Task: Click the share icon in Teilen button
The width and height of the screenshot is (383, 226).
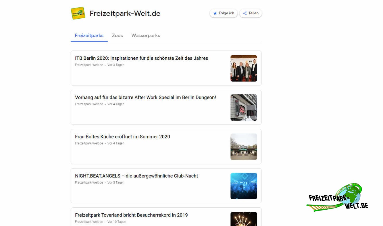Action: [x=245, y=13]
